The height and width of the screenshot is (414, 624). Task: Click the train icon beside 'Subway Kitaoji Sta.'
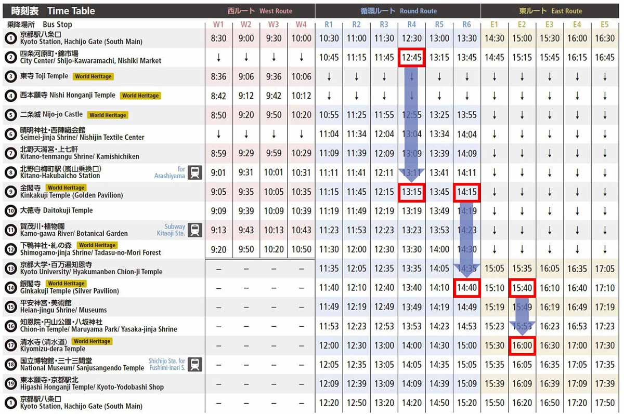[195, 230]
